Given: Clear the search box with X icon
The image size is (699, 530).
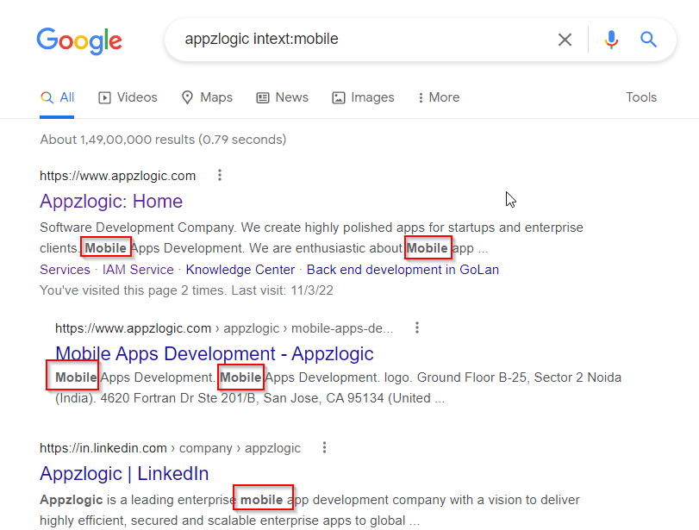Looking at the screenshot, I should (x=565, y=40).
